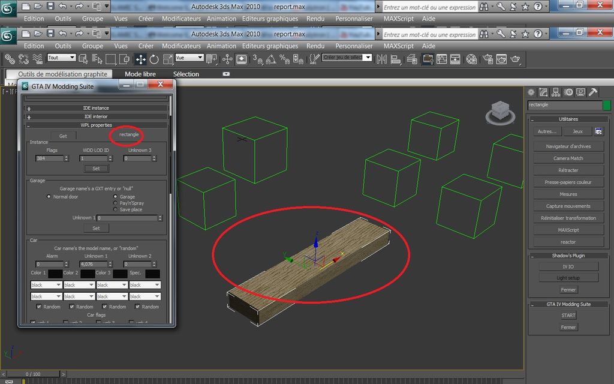Open the Material Editor icon
The image size is (614, 384).
[471, 59]
